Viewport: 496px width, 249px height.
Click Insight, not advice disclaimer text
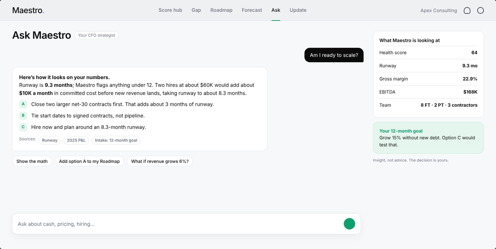pyautogui.click(x=411, y=160)
